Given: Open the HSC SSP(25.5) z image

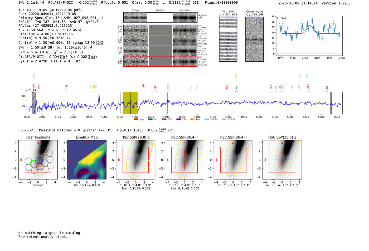Looking at the screenshot, I should (282, 160).
